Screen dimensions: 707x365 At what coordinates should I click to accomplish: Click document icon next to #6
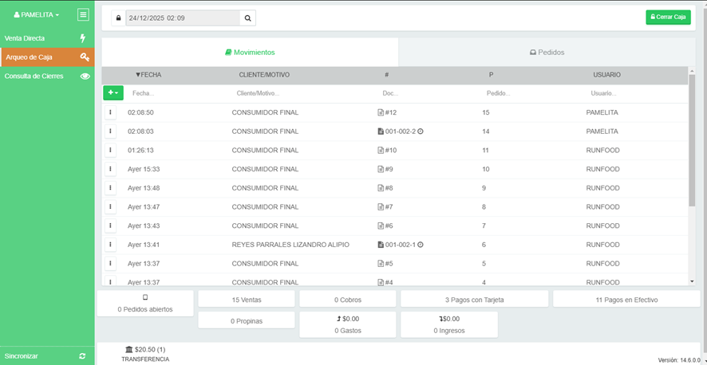tap(381, 226)
